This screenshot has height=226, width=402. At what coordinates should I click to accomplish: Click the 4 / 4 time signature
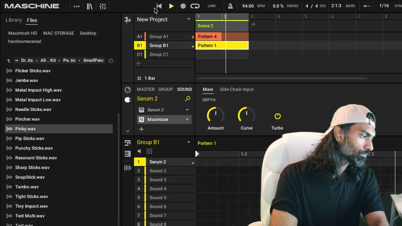click(x=312, y=6)
